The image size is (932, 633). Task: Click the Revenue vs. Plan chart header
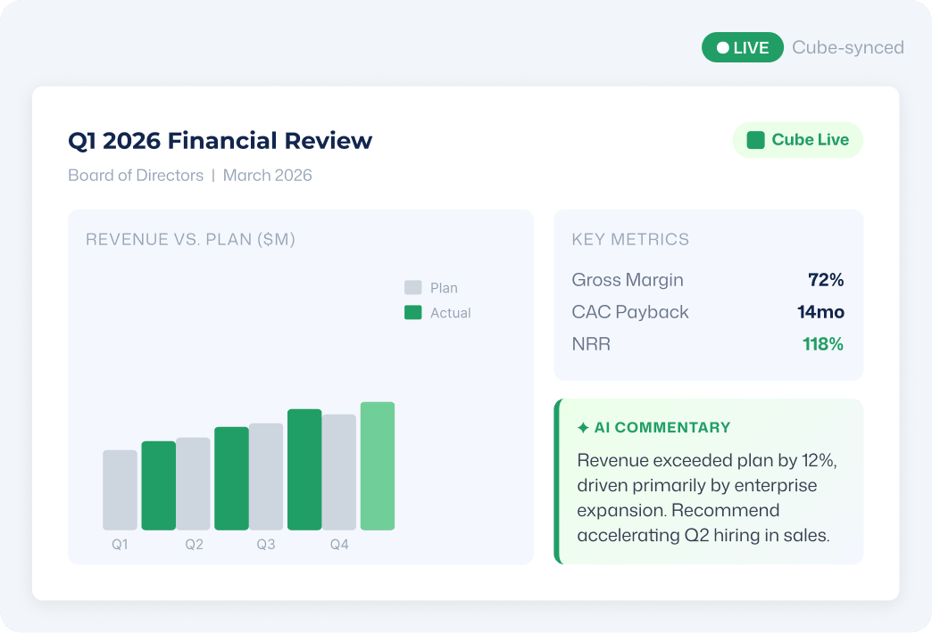[x=190, y=239]
